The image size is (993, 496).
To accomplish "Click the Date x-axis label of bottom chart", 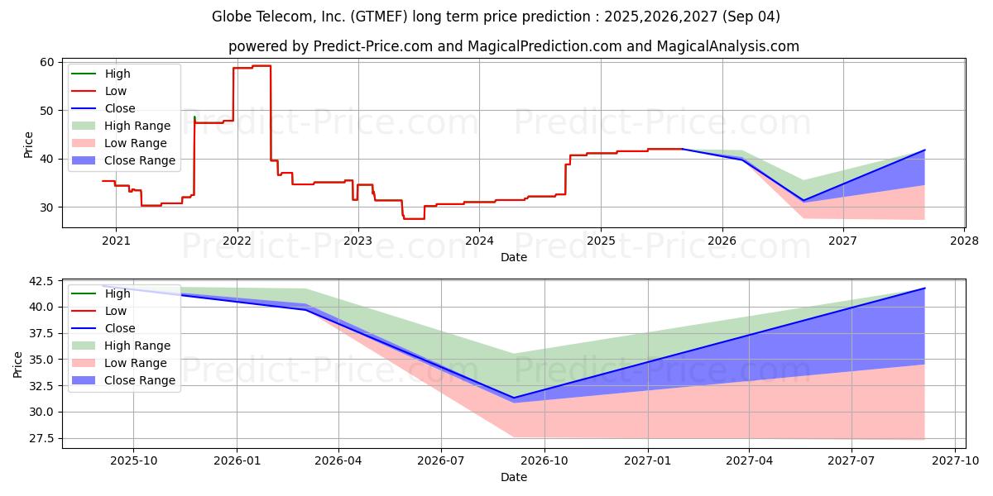I will [x=514, y=477].
